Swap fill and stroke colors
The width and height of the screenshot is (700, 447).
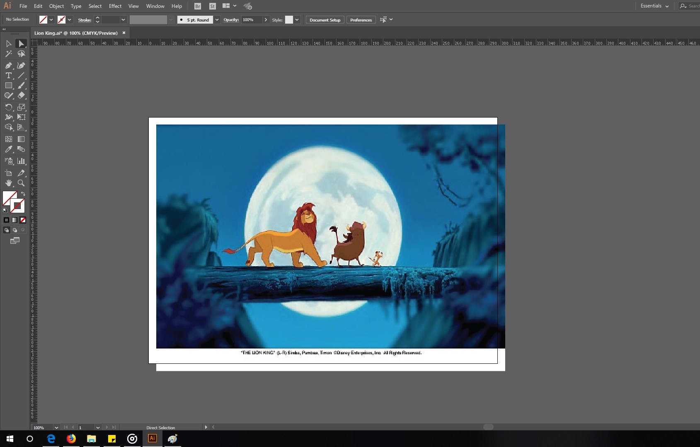tap(23, 194)
